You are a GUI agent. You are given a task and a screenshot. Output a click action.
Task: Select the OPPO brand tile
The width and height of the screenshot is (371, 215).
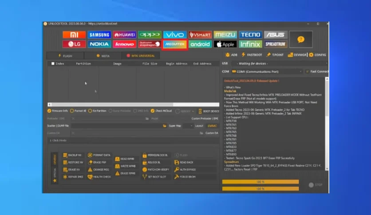150,35
